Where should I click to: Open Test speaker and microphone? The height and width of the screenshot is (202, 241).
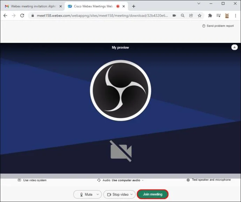pos(209,180)
